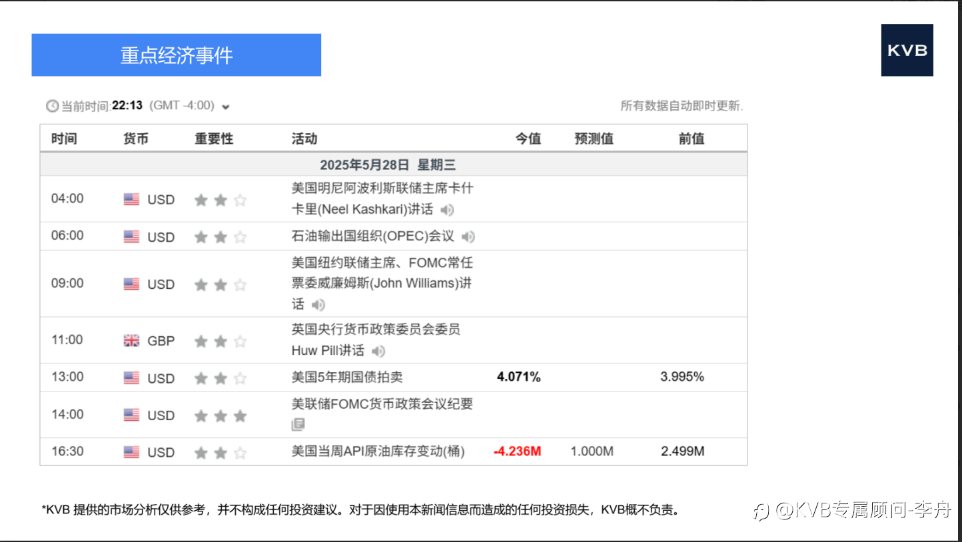Screen dimensions: 962x542
Task: Click importance stars for 5-year bond auction
Action: [x=221, y=379]
